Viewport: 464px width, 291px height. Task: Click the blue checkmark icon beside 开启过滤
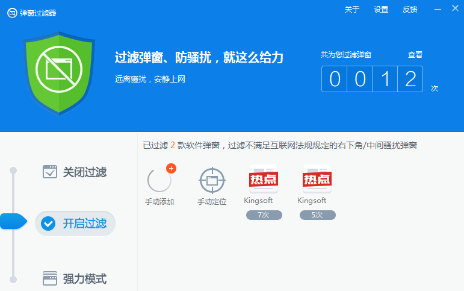coord(48,224)
